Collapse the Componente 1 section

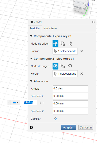(x=31, y=36)
